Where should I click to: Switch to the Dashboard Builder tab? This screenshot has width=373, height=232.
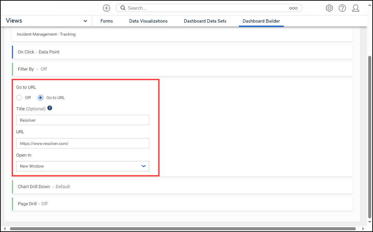(261, 21)
